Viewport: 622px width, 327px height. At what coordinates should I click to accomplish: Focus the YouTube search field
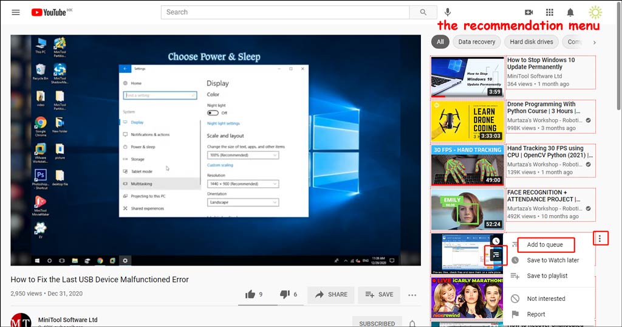point(285,12)
